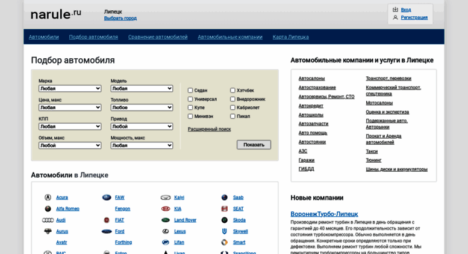Open the Топливо dropdown
This screenshot has height=254, width=468.
click(x=142, y=107)
